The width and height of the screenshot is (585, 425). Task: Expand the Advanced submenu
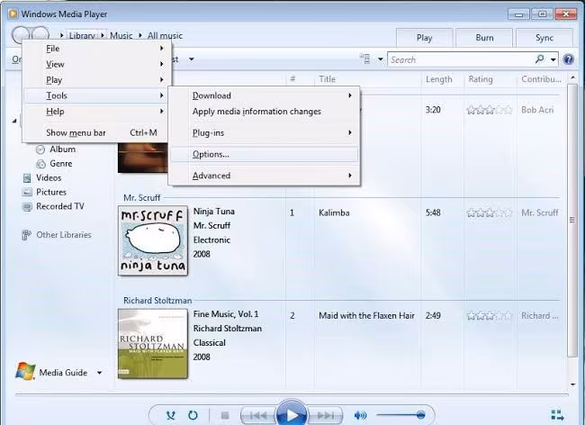click(x=264, y=176)
